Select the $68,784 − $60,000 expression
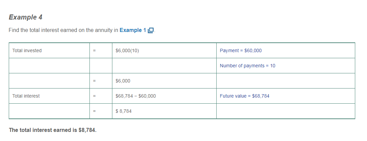 [135, 96]
